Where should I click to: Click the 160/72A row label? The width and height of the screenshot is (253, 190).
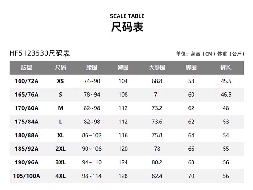coord(27,81)
